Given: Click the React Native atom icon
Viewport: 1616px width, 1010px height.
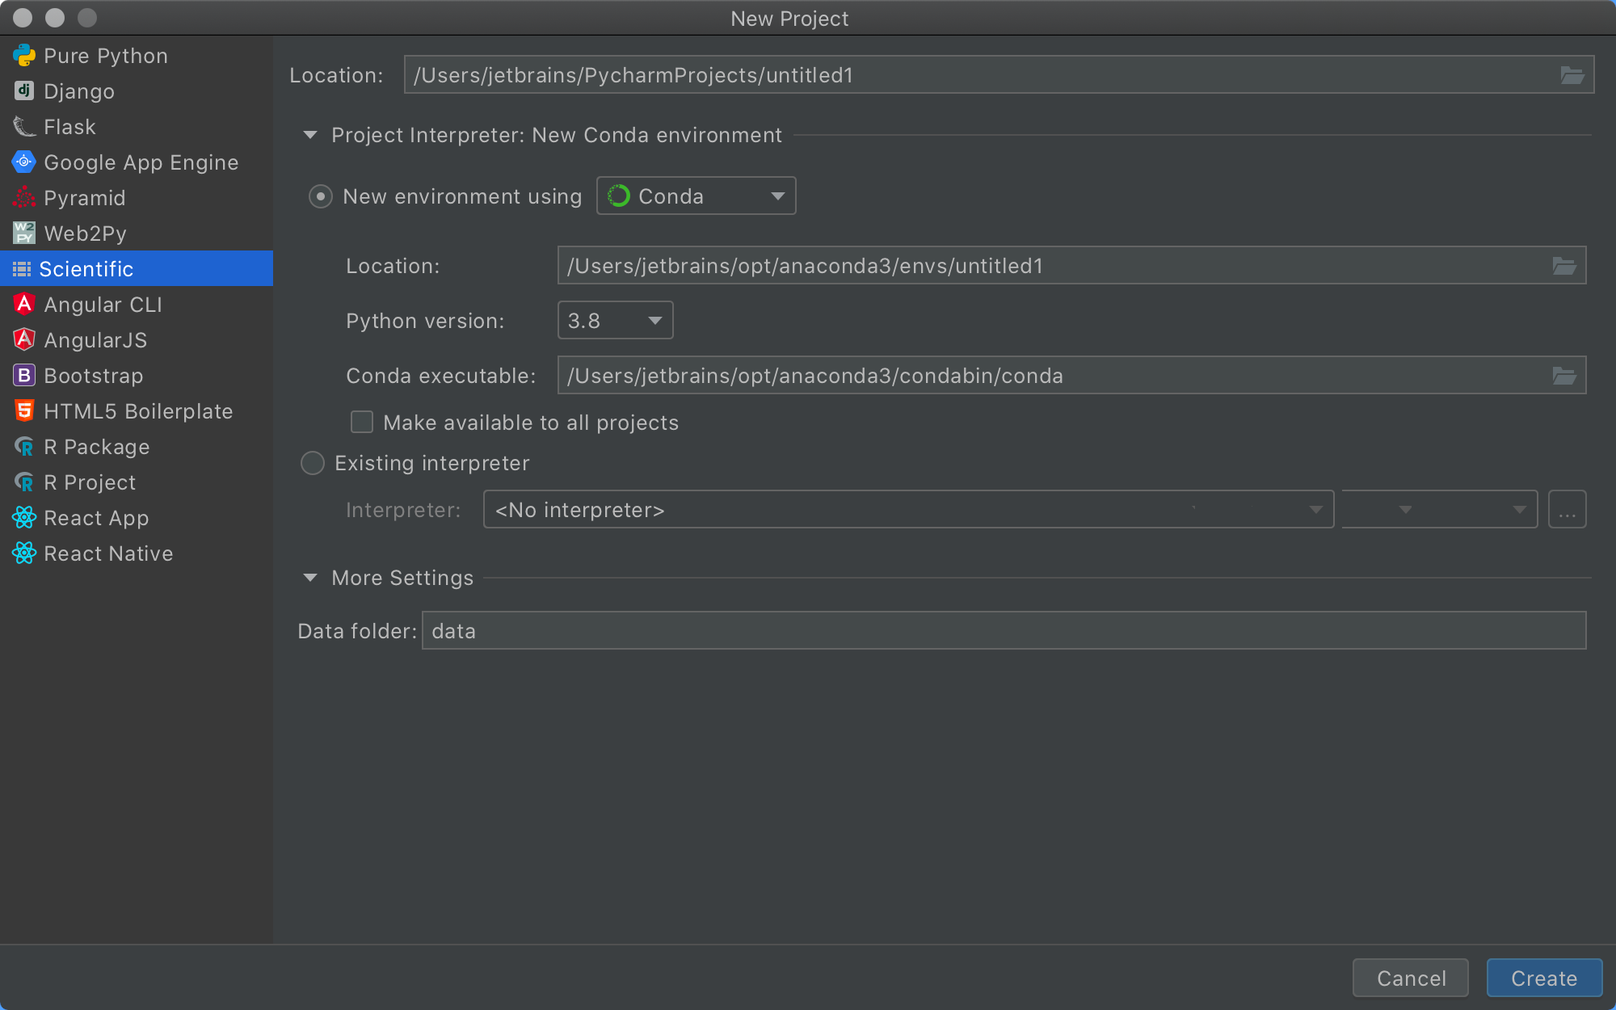Looking at the screenshot, I should [24, 553].
